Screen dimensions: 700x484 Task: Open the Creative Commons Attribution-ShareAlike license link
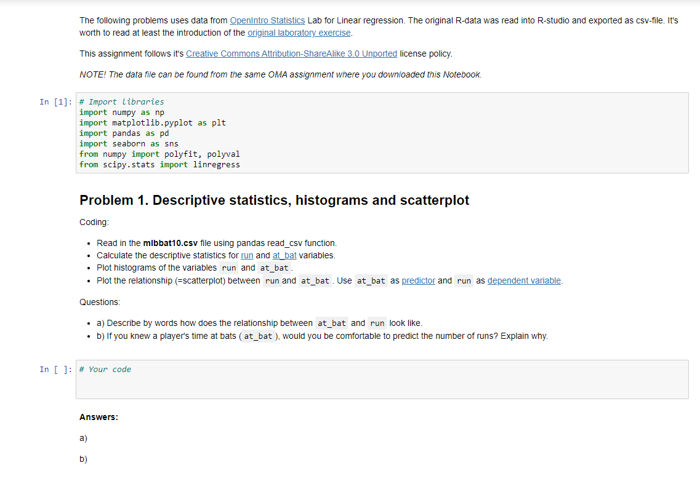pyautogui.click(x=292, y=54)
